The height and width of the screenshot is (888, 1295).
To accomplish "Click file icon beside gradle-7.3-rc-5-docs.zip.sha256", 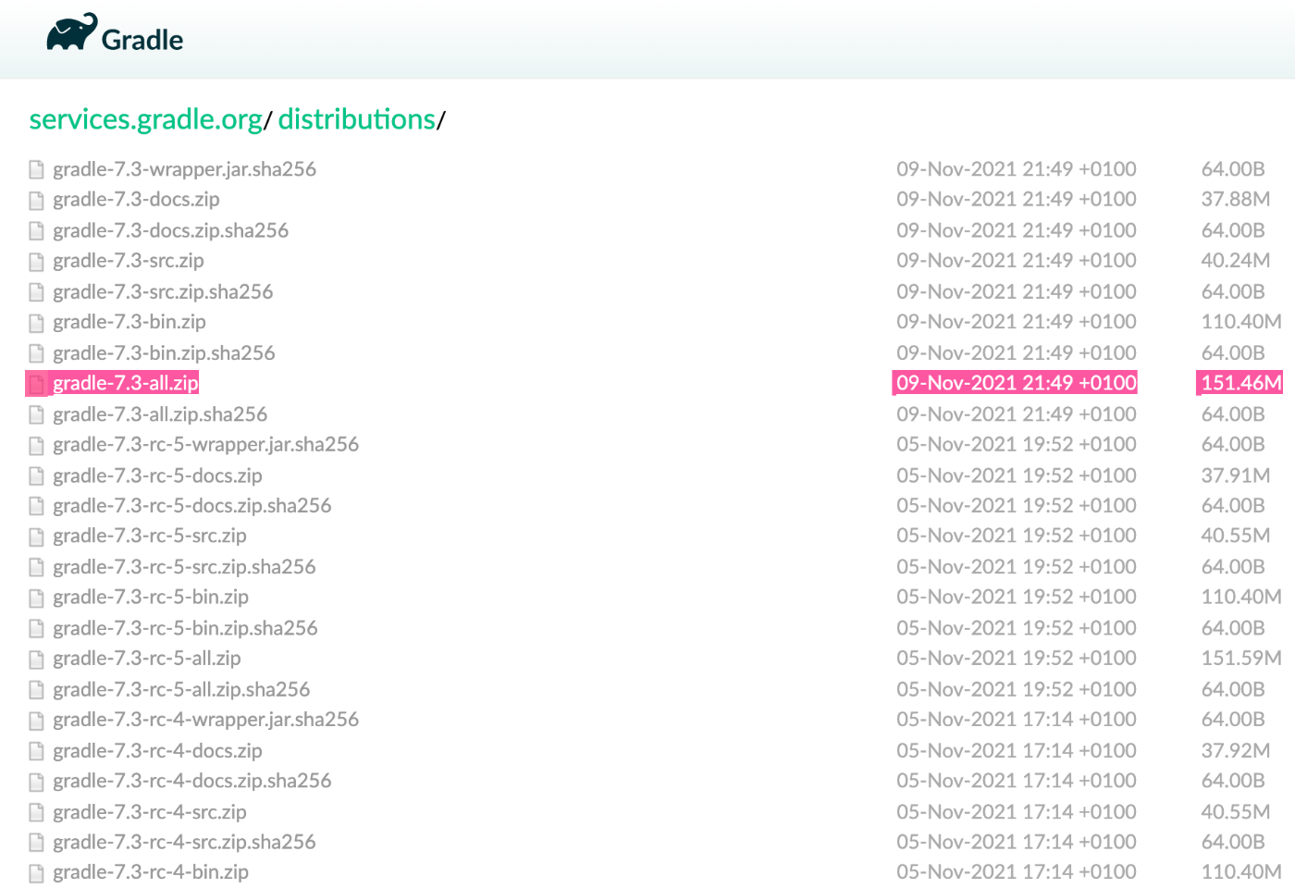I will pyautogui.click(x=36, y=506).
